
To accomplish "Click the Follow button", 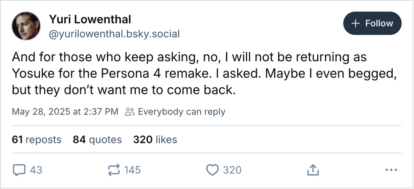I will click(x=372, y=23).
